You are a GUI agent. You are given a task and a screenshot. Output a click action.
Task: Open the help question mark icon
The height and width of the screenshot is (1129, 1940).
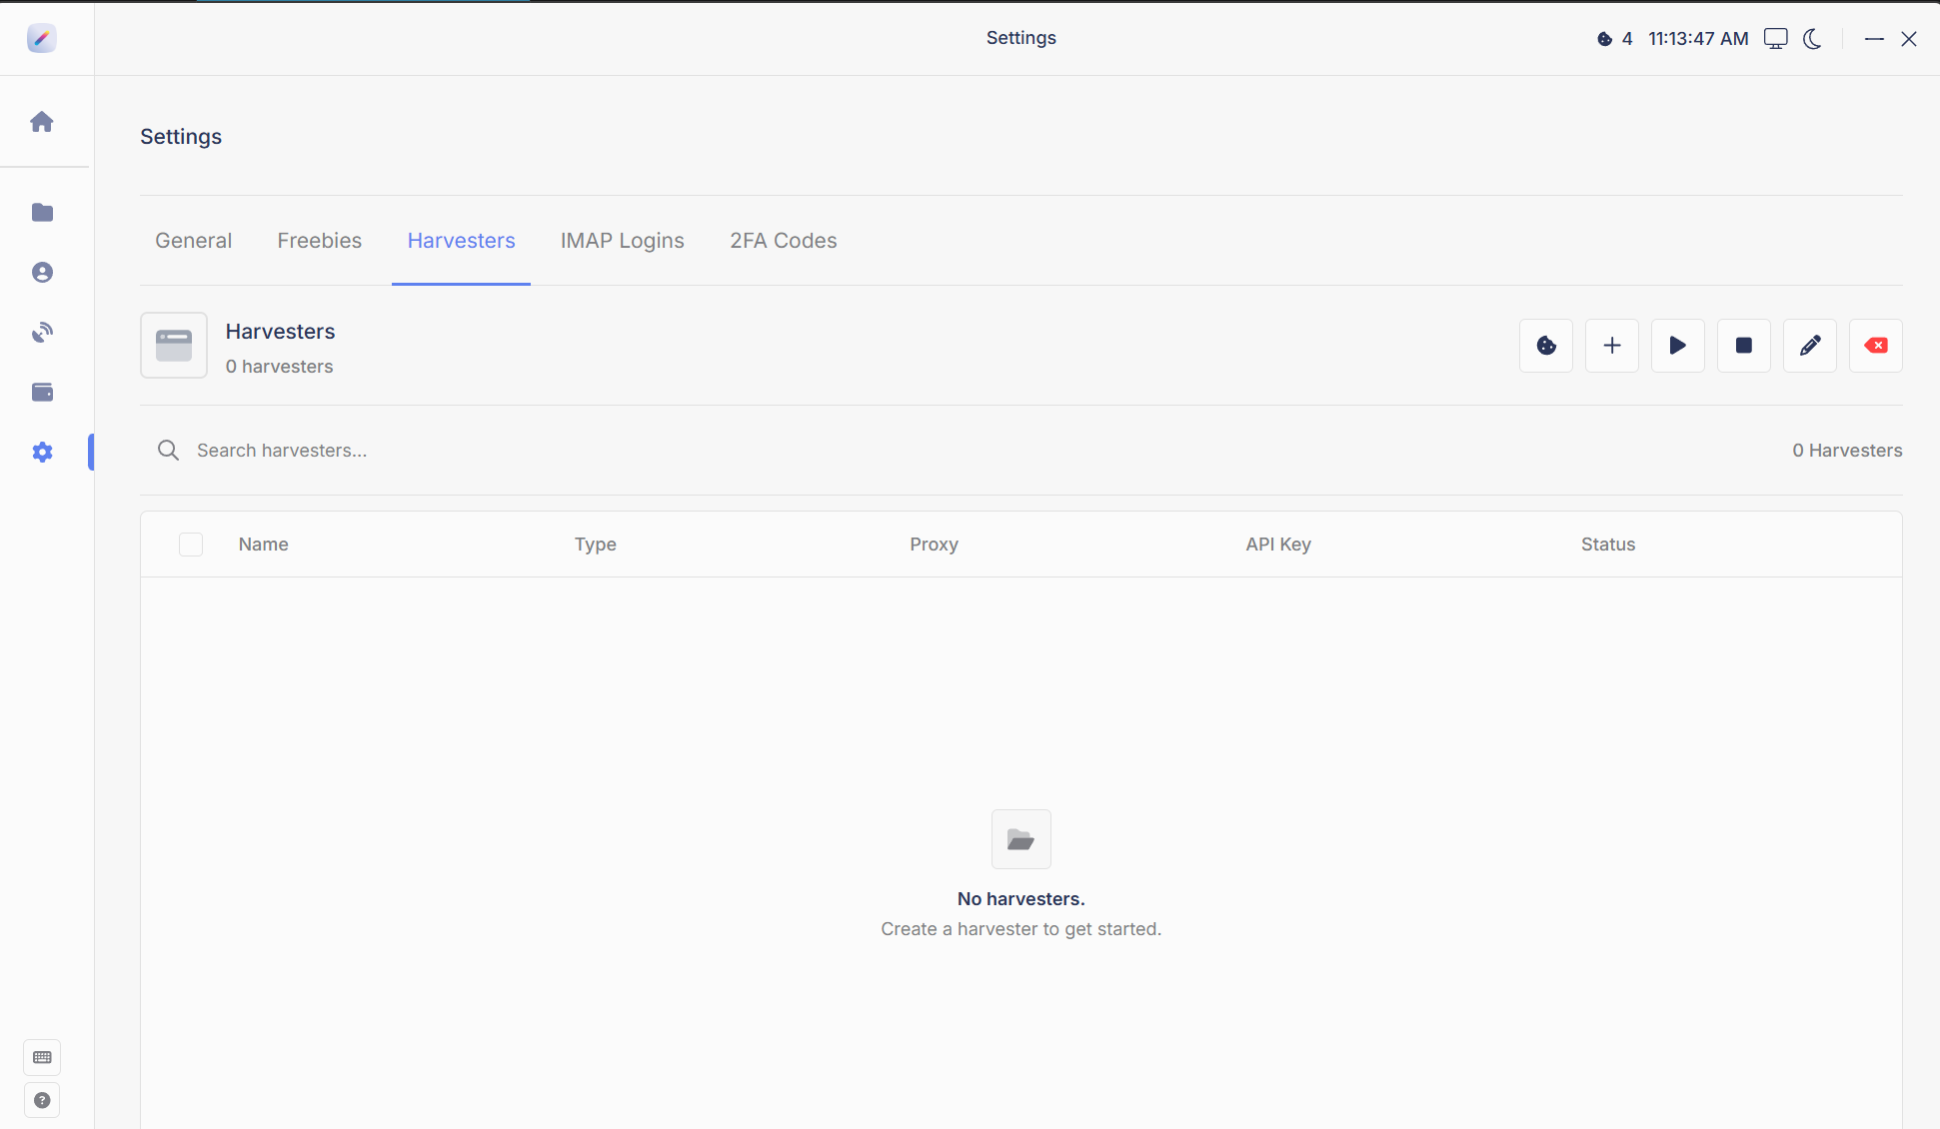42,1100
